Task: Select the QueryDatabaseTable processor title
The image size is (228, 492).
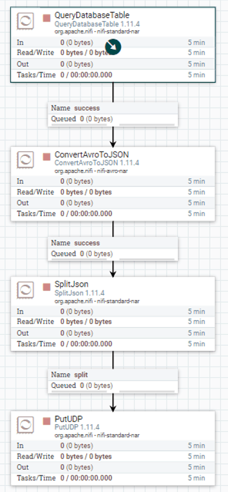Action: [x=92, y=15]
